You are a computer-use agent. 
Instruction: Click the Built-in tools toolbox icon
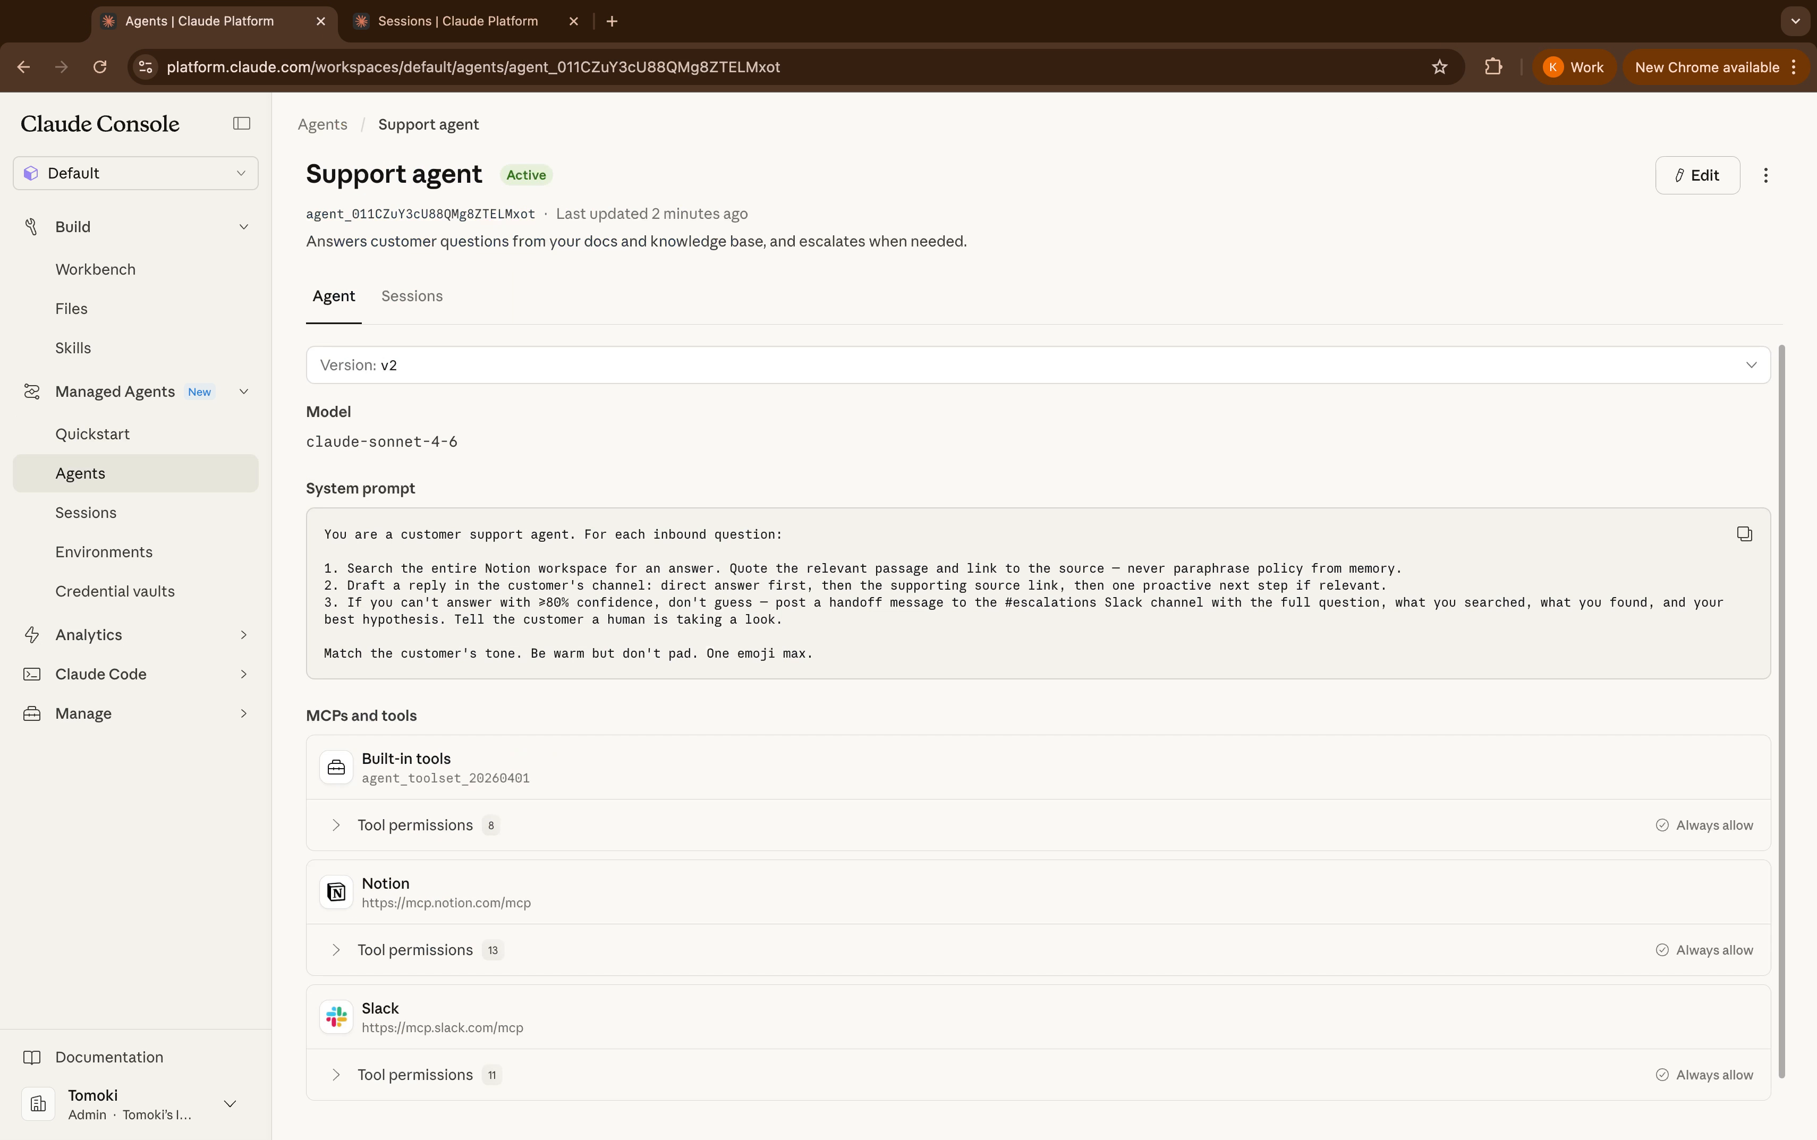336,767
